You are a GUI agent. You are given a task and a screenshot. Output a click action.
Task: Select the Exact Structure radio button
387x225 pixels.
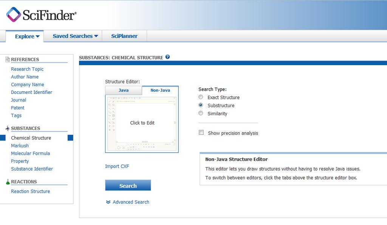[x=201, y=97]
